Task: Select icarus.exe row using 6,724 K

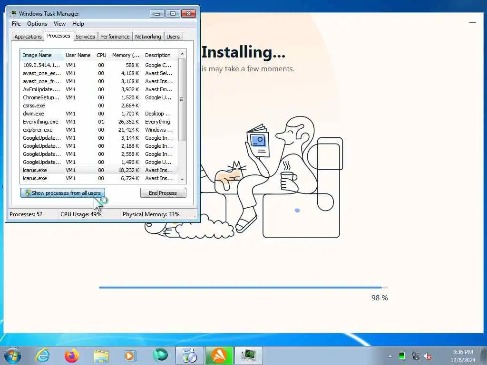Action: pyautogui.click(x=99, y=178)
